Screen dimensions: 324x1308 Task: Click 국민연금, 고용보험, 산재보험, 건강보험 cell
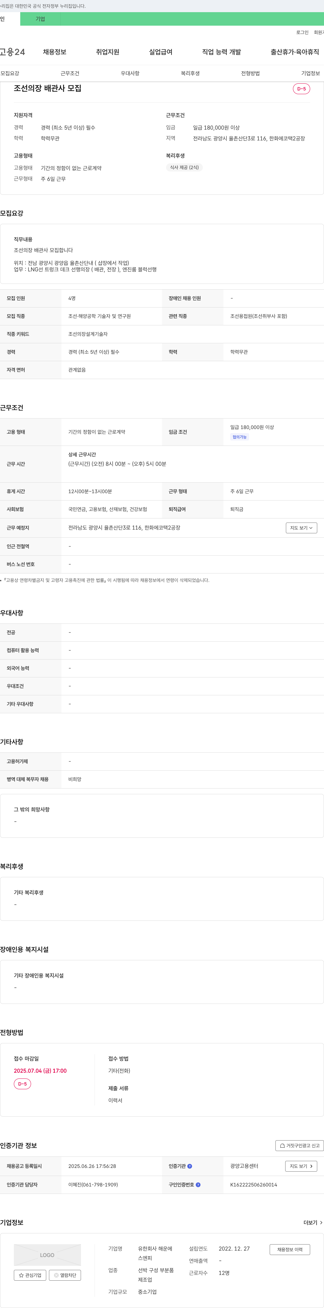108,509
